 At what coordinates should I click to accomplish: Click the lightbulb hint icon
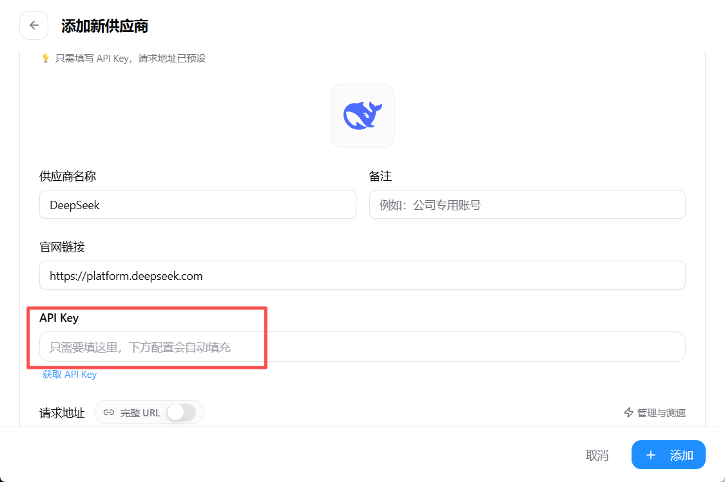point(45,58)
